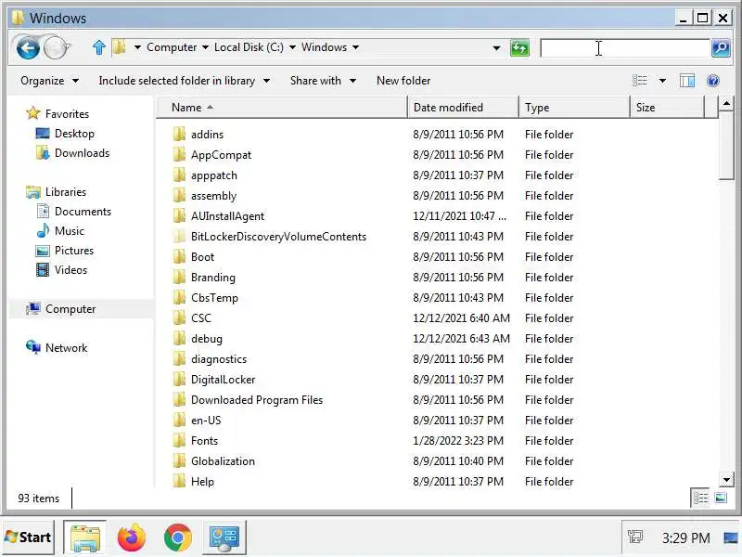Click the Start button
The width and height of the screenshot is (742, 557).
pyautogui.click(x=29, y=538)
